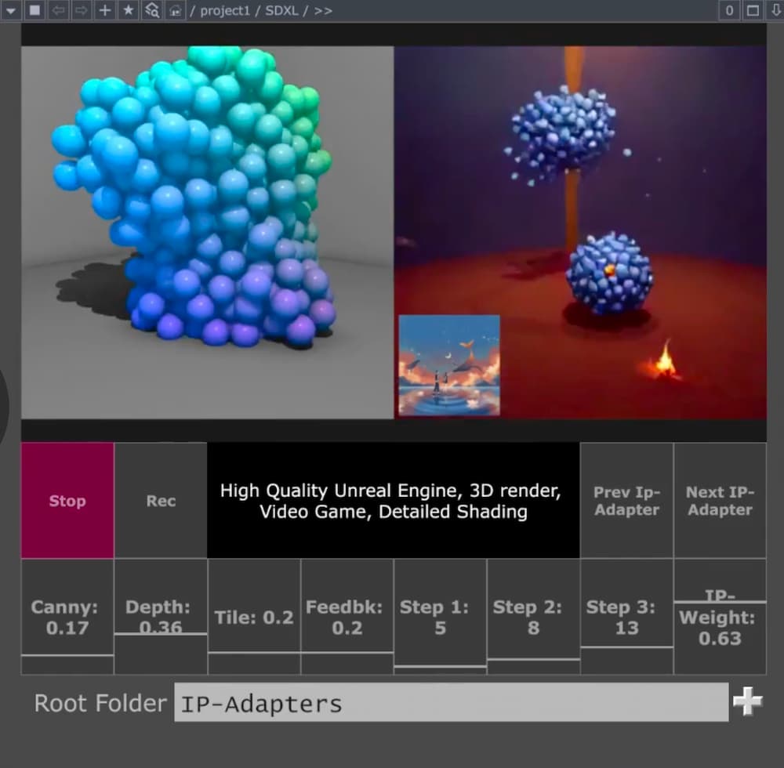
Task: Go back with the left arrow icon
Action: pyautogui.click(x=58, y=10)
